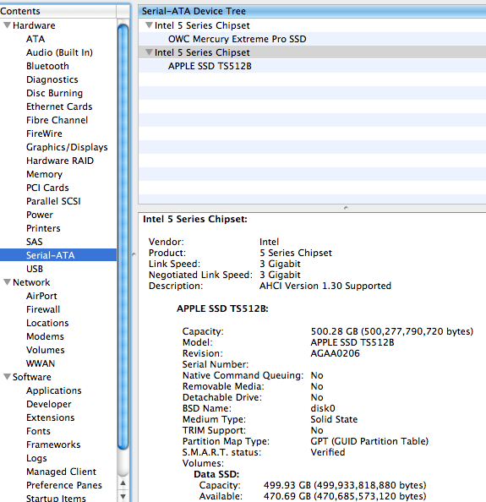Open Firewall under Network
Screen dimensions: 486x502
pos(43,309)
